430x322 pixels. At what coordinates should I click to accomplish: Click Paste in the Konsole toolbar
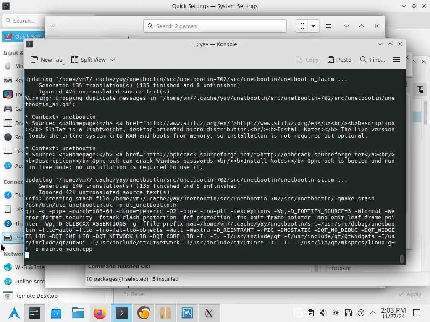point(339,60)
